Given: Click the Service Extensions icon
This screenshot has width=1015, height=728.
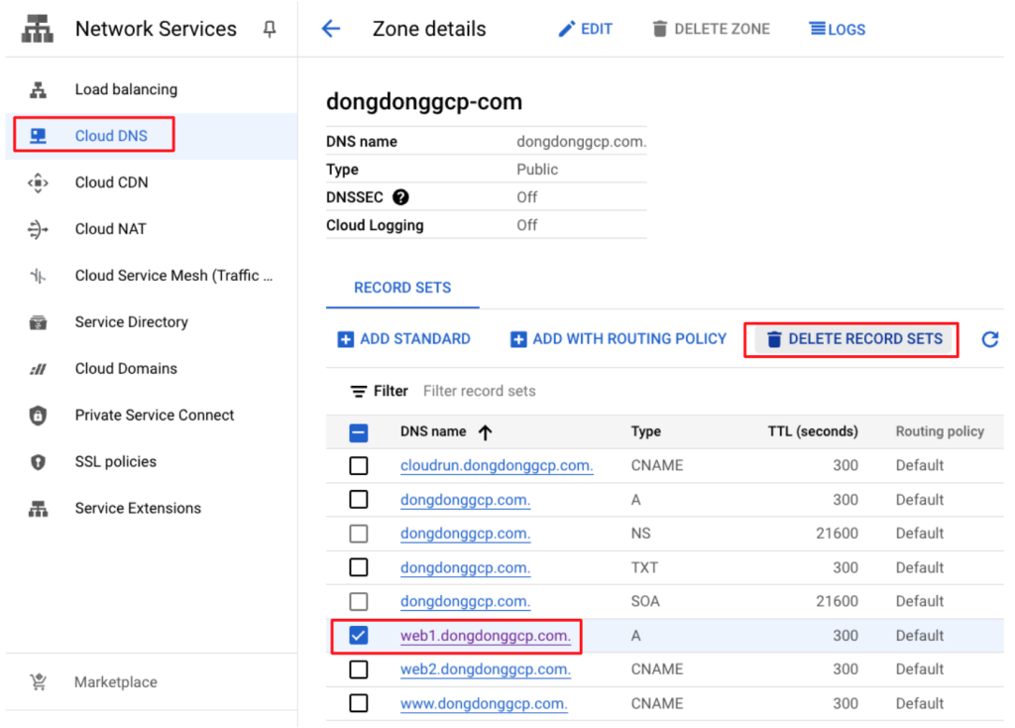Looking at the screenshot, I should 39,509.
